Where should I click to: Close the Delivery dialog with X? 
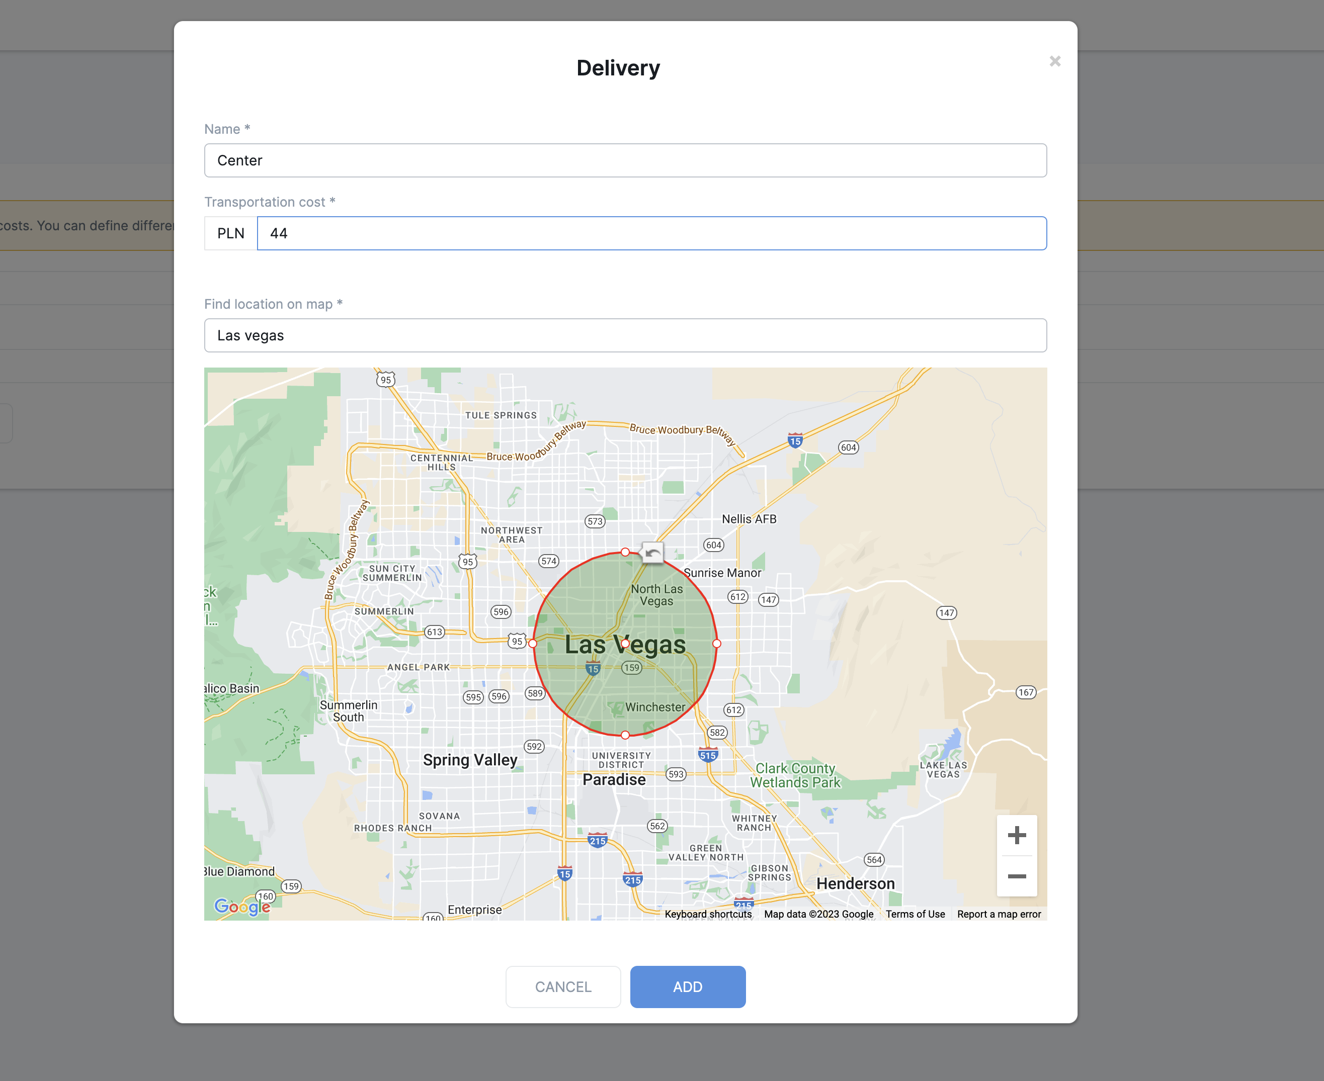pos(1054,61)
